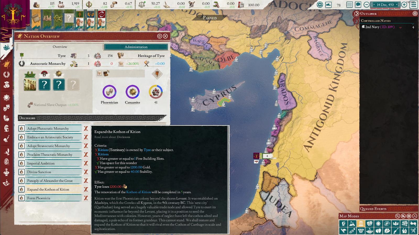Click the first heritage building icon
Image resolution: width=419 pixels, height=235 pixels.
[30, 85]
